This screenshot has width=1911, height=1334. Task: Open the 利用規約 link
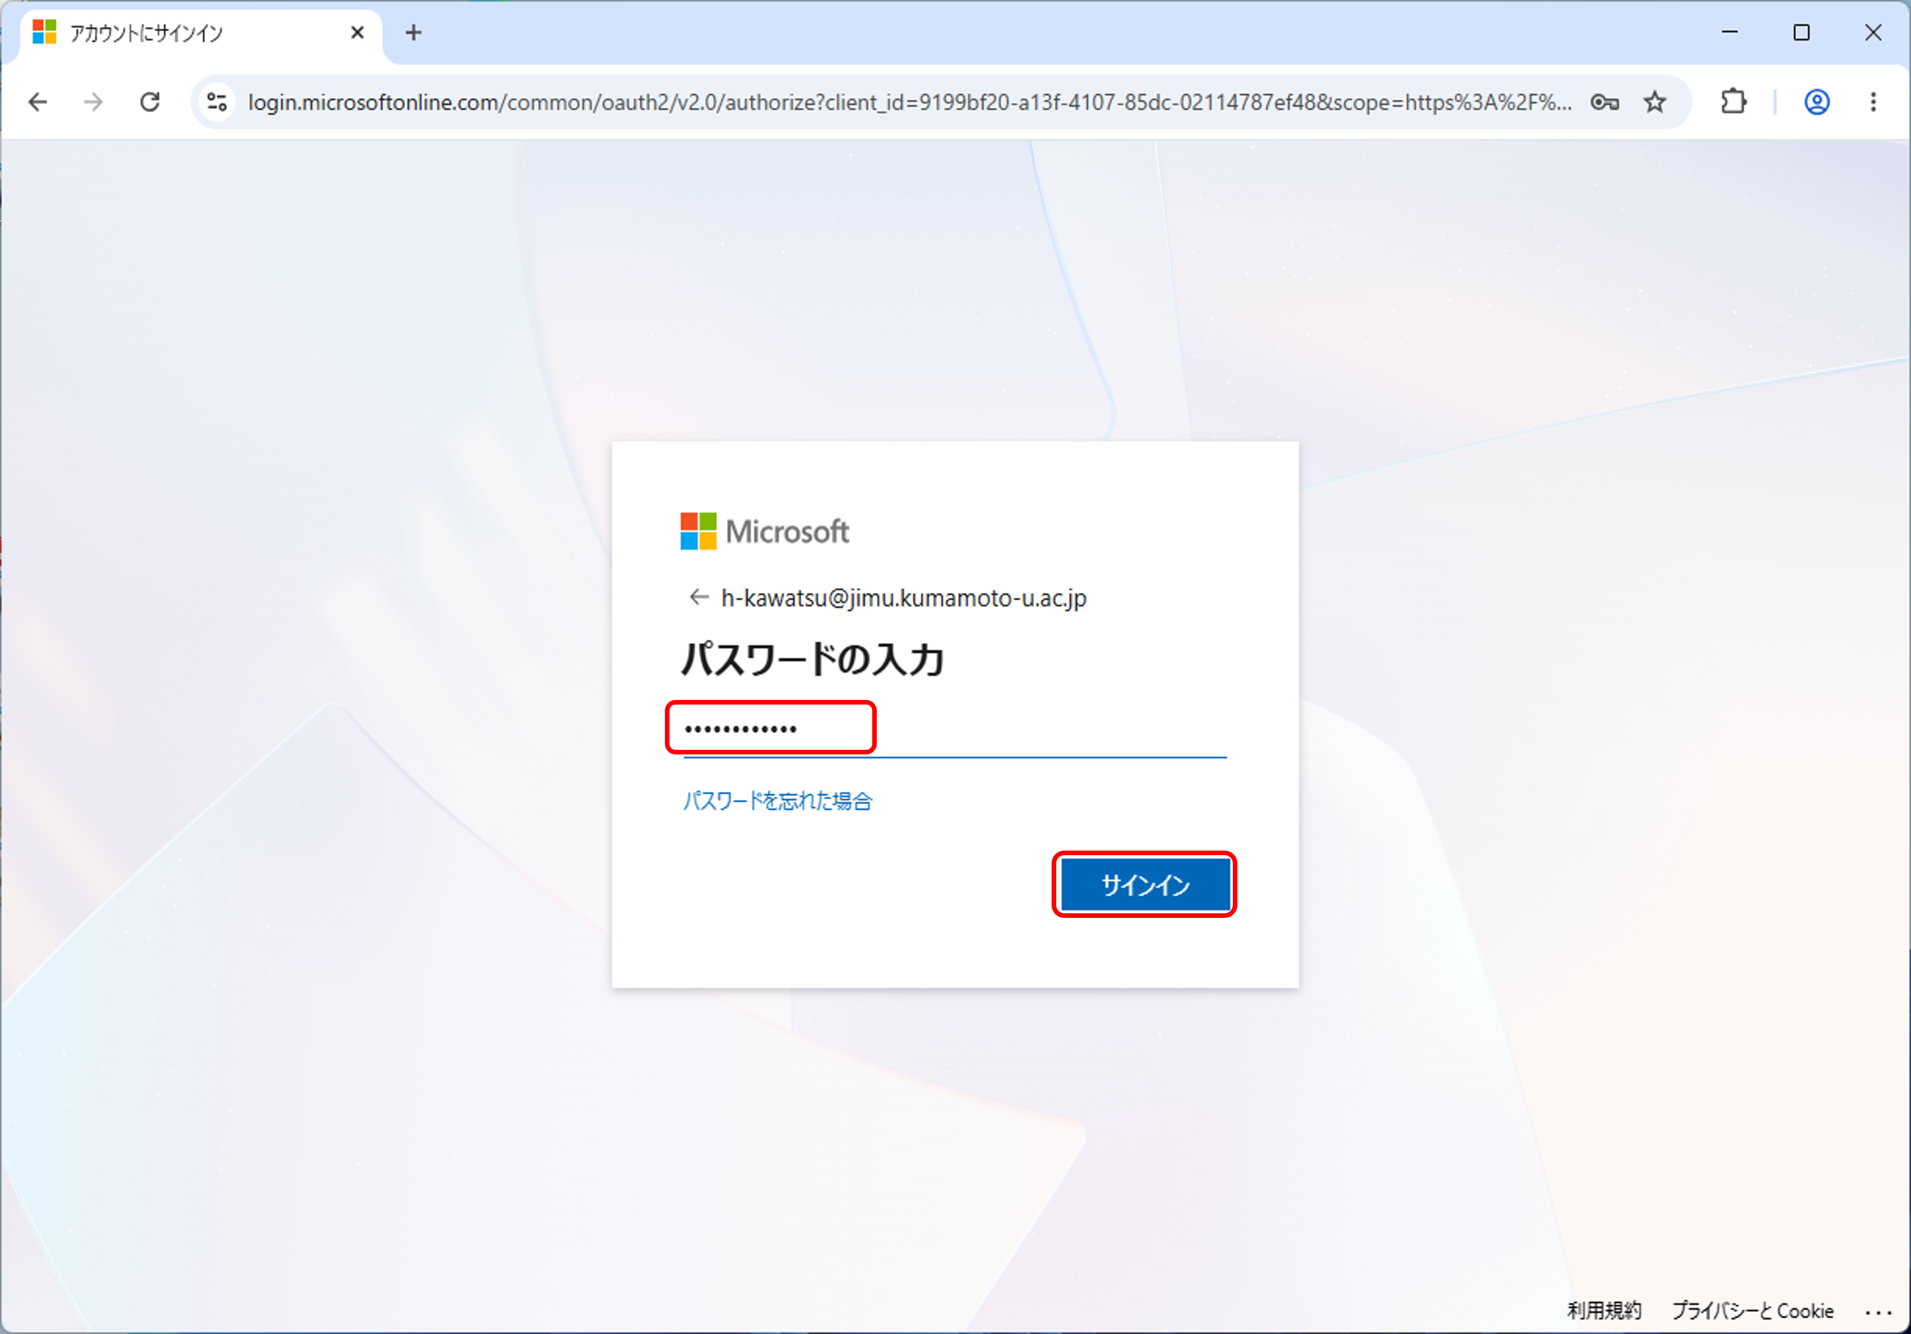(1604, 1310)
